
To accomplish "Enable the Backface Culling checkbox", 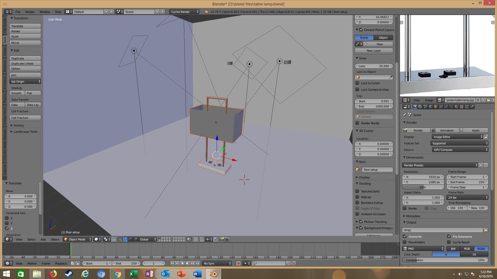I will [357, 203].
